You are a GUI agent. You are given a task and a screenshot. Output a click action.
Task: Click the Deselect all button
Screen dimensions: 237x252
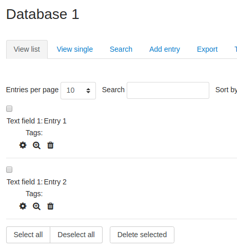coord(76,235)
